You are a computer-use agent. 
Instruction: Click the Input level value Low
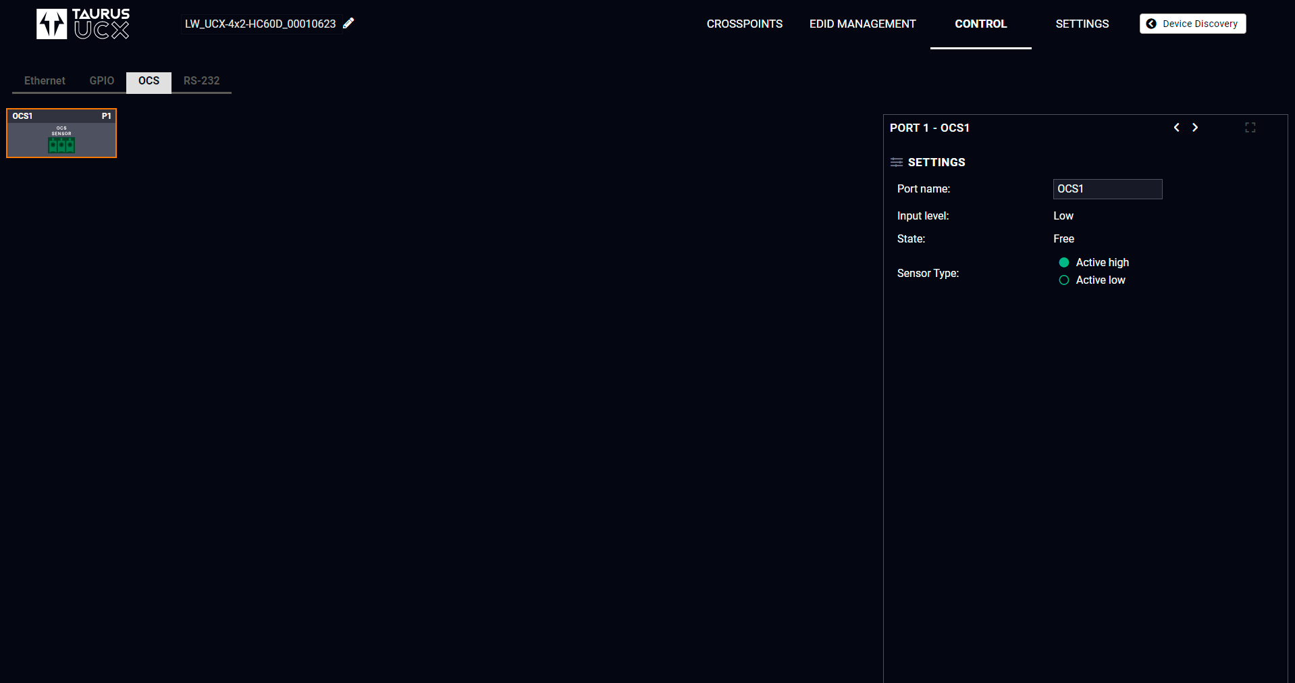click(x=1063, y=216)
